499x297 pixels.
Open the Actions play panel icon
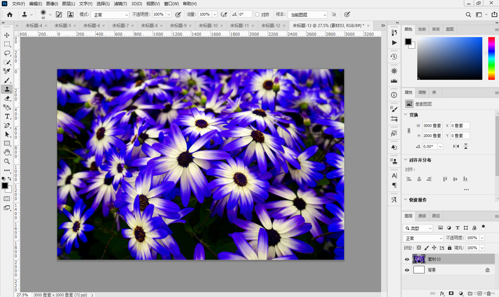pyautogui.click(x=394, y=43)
